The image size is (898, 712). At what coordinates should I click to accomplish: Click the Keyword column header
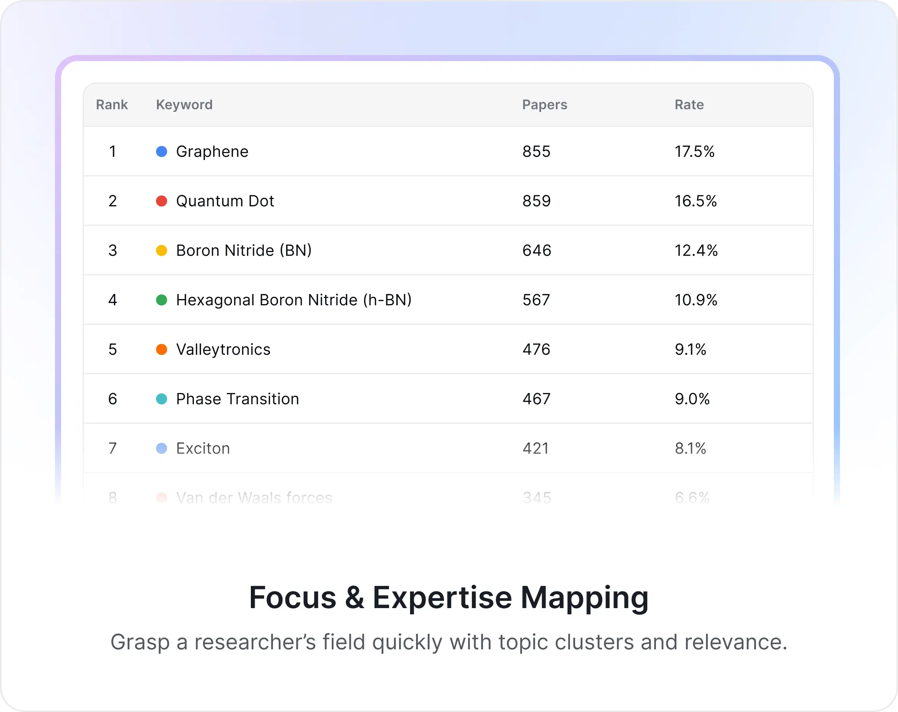tap(184, 105)
